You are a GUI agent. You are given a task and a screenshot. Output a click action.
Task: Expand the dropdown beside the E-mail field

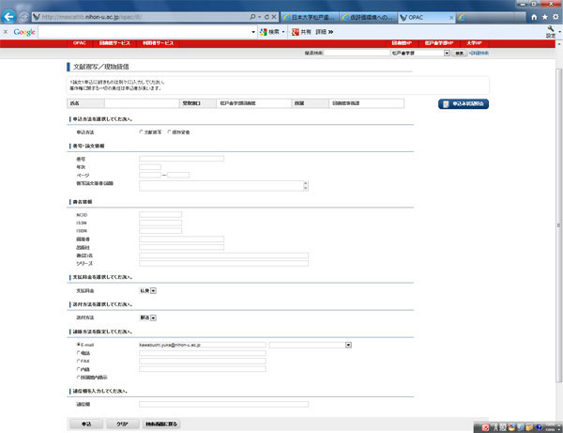coord(347,345)
